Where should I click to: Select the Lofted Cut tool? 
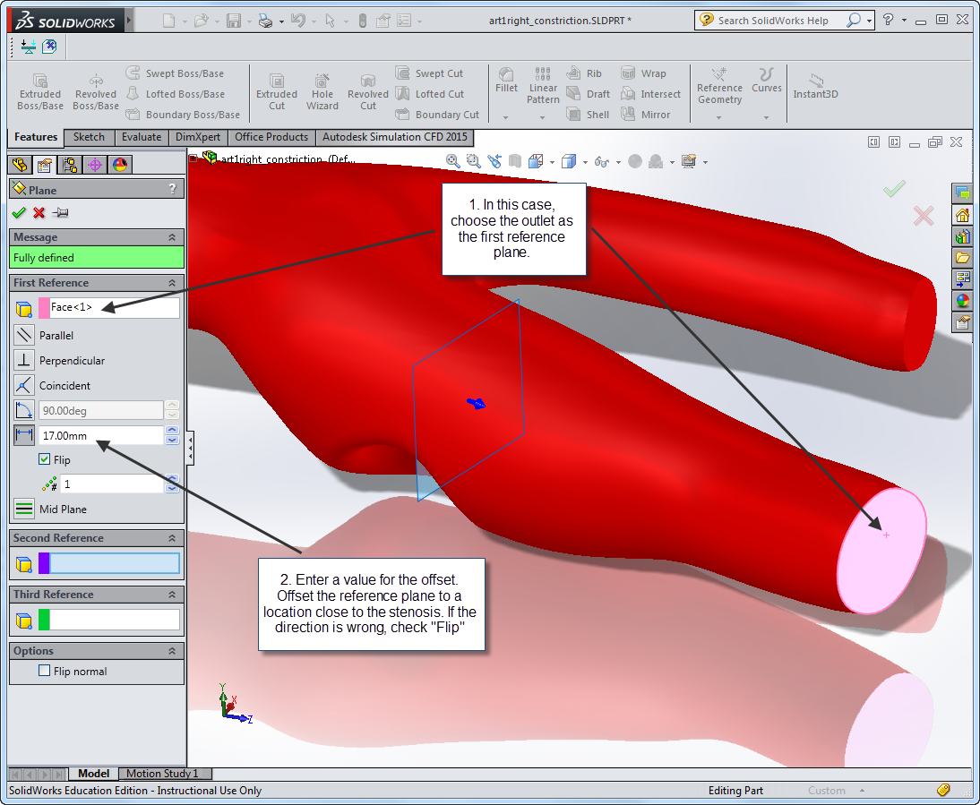(430, 94)
